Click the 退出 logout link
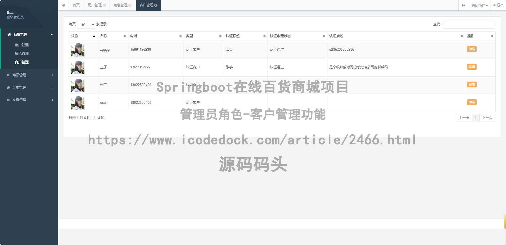The width and height of the screenshot is (506, 245). pyautogui.click(x=498, y=5)
